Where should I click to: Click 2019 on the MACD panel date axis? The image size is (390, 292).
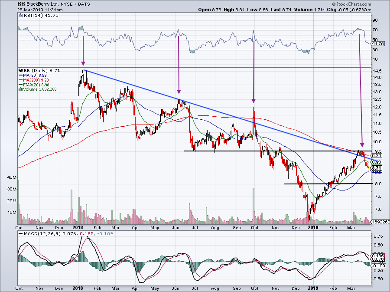313,288
